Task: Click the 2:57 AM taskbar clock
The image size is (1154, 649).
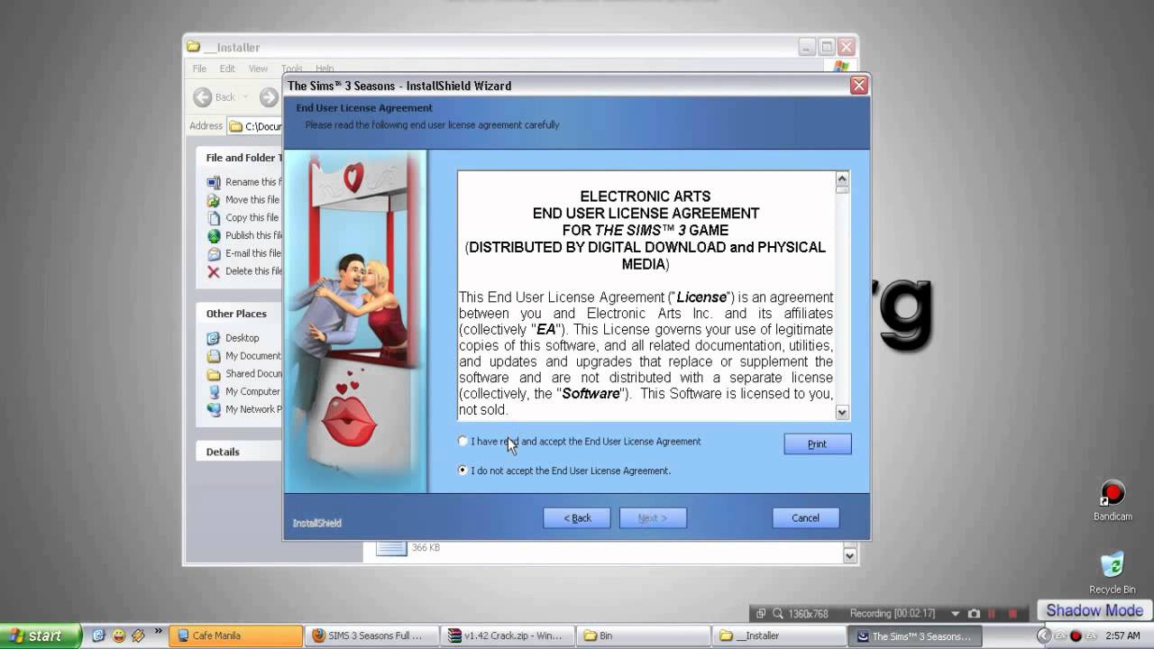Action: [x=1122, y=635]
